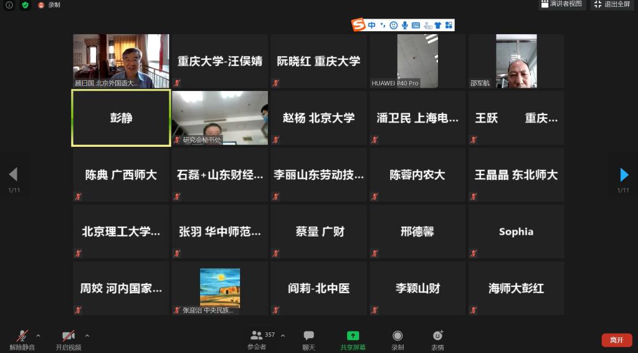Expand audio options arrow next to microphone
The width and height of the screenshot is (638, 353).
click(x=39, y=336)
